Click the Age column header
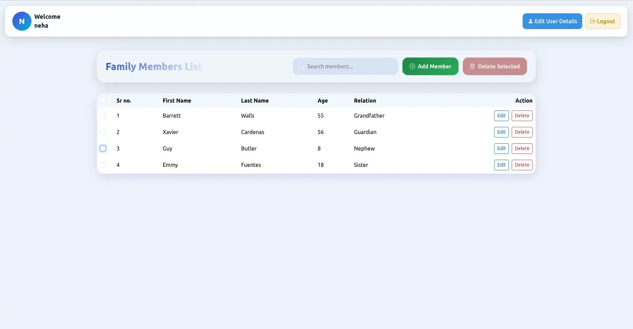This screenshot has width=633, height=329. [322, 101]
